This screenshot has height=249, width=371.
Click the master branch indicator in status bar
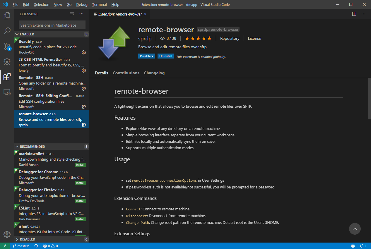pyautogui.click(x=21, y=246)
